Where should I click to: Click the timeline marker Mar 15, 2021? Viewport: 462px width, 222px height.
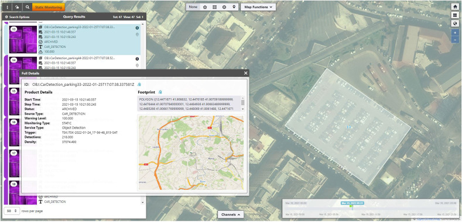pos(353,203)
